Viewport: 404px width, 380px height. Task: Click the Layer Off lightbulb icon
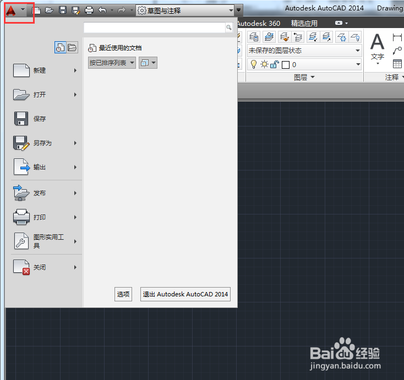point(356,37)
